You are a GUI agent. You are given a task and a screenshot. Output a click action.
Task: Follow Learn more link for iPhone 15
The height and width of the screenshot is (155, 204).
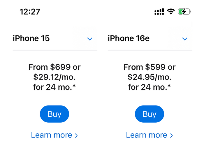[52, 135]
